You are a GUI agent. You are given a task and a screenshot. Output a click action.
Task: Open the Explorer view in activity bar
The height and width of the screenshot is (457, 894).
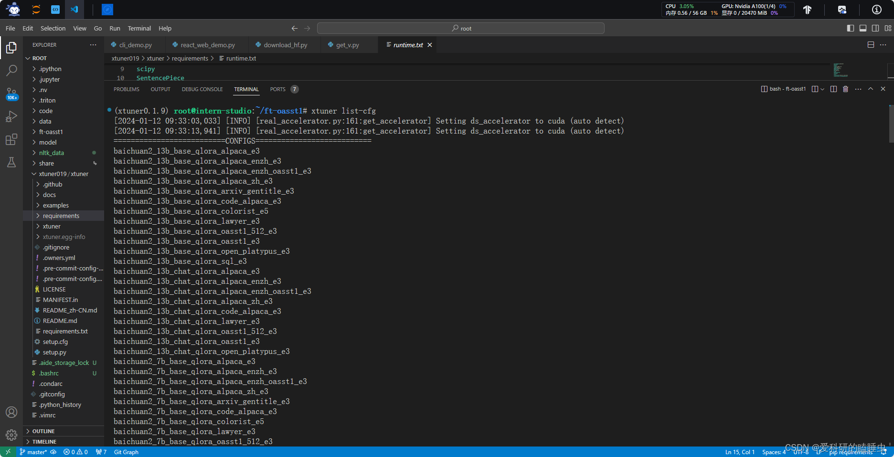(11, 48)
